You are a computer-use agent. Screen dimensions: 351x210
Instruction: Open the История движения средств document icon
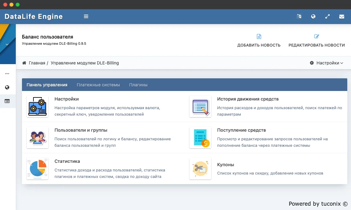point(200,107)
